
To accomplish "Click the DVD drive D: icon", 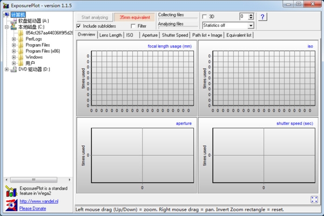I will (13, 69).
